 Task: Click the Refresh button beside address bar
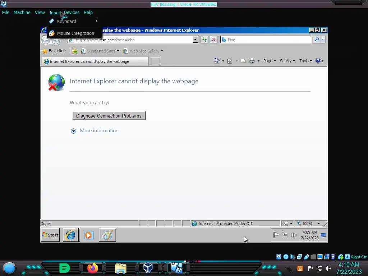(204, 40)
